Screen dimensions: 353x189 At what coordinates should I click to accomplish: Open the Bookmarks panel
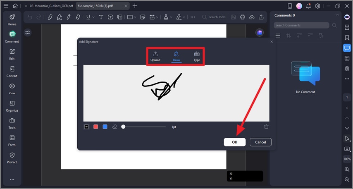[x=347, y=38]
